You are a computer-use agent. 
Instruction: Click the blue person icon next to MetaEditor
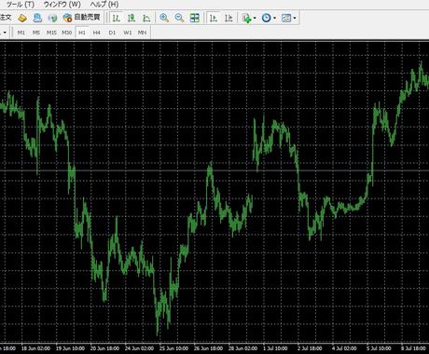[x=37, y=18]
